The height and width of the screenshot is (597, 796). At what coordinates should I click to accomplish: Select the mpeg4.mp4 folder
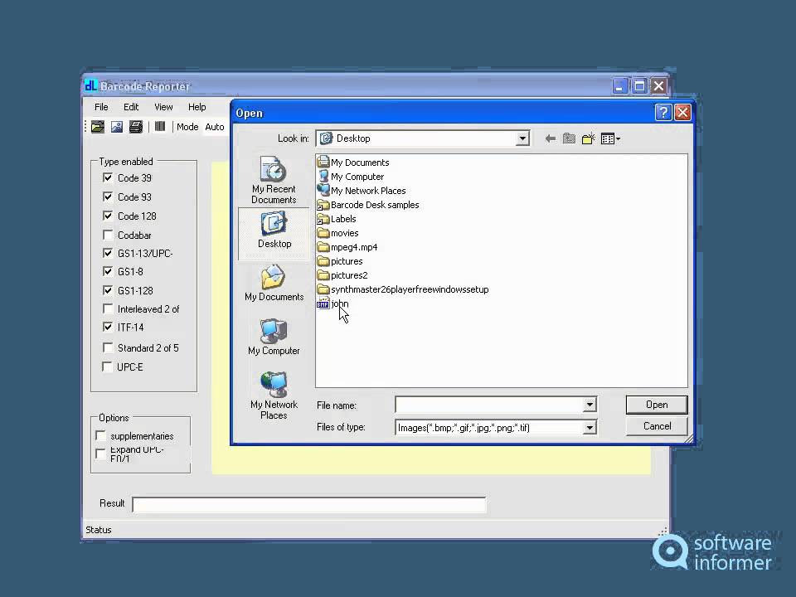coord(347,247)
